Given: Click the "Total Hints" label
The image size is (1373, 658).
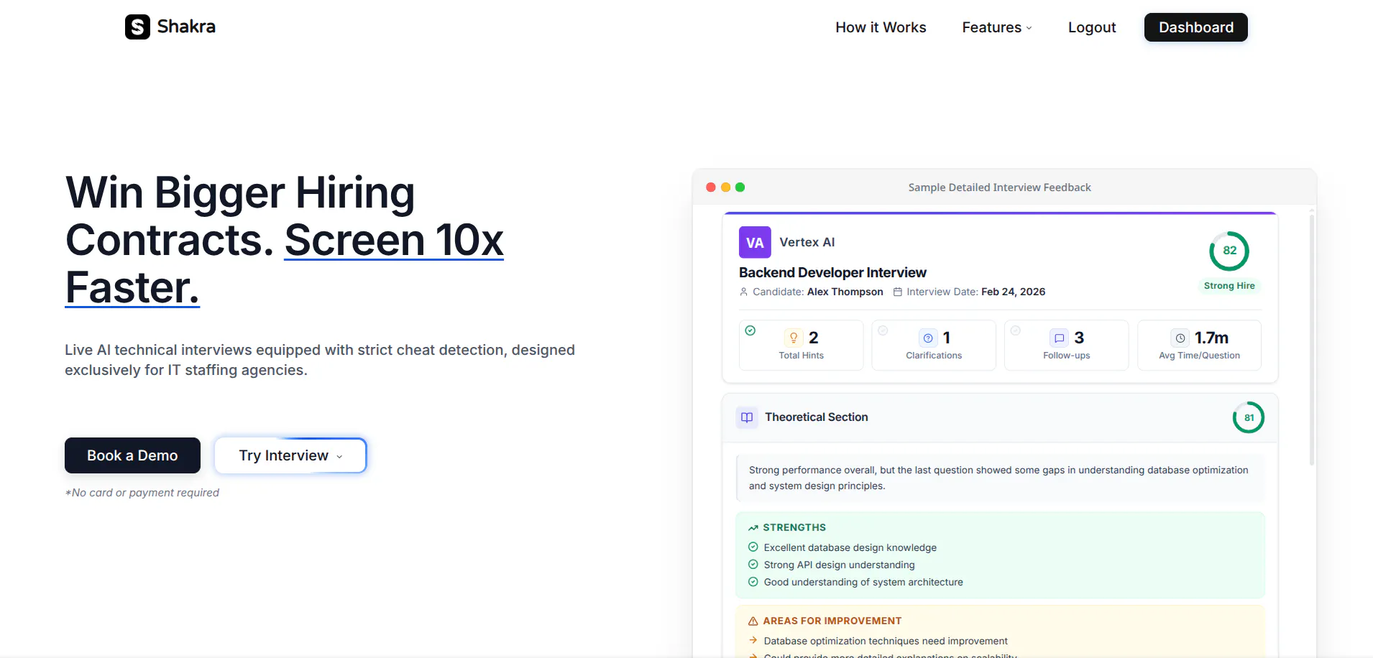Looking at the screenshot, I should 802,356.
